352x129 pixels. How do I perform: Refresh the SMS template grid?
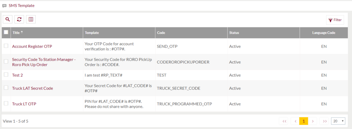point(19,20)
